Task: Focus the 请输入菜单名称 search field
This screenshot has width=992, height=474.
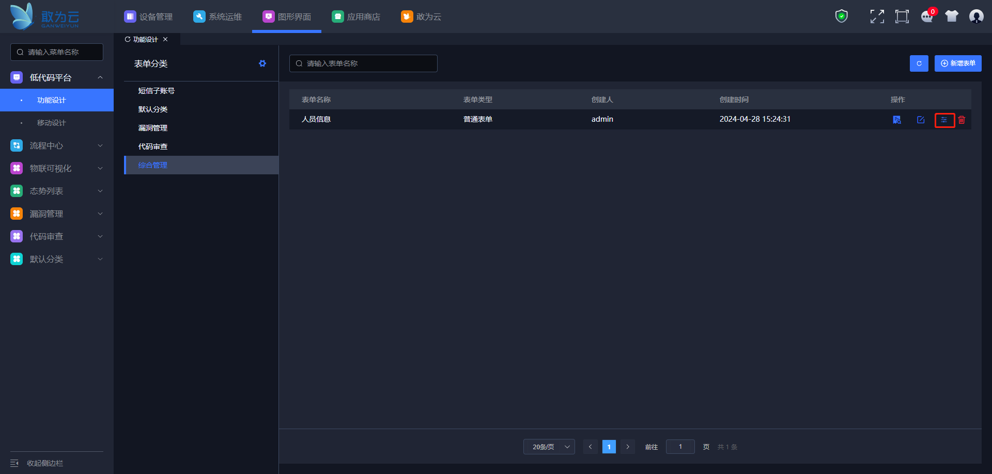Action: tap(57, 52)
